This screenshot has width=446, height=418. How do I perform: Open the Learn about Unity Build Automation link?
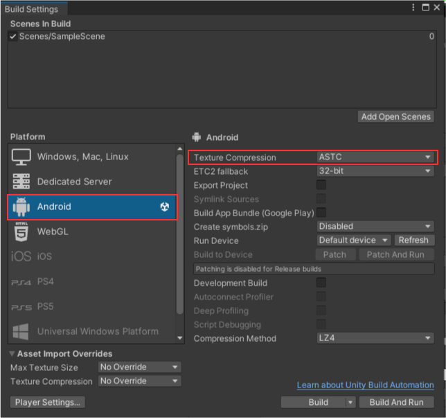(365, 385)
